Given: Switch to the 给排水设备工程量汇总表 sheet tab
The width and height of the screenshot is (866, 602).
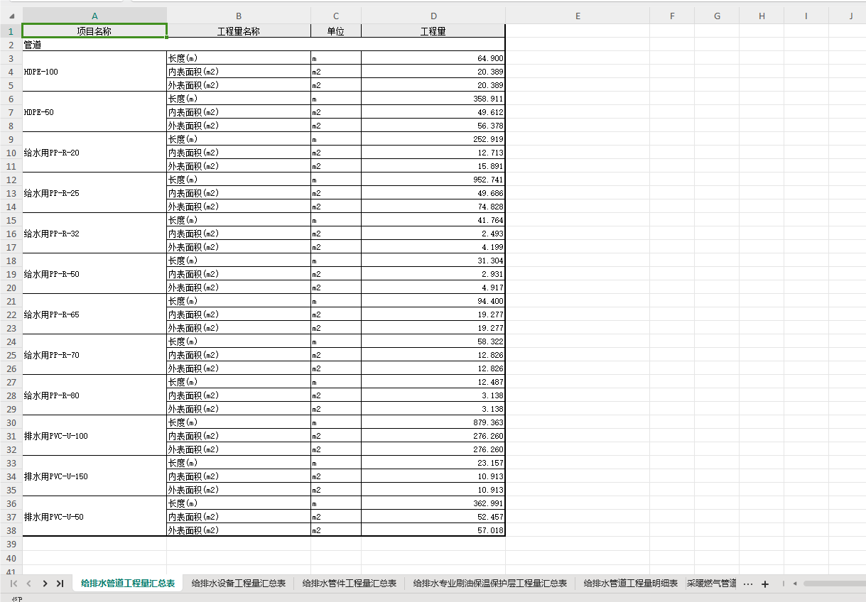Looking at the screenshot, I should (x=239, y=584).
